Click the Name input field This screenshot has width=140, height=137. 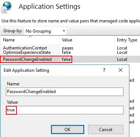click(65, 92)
